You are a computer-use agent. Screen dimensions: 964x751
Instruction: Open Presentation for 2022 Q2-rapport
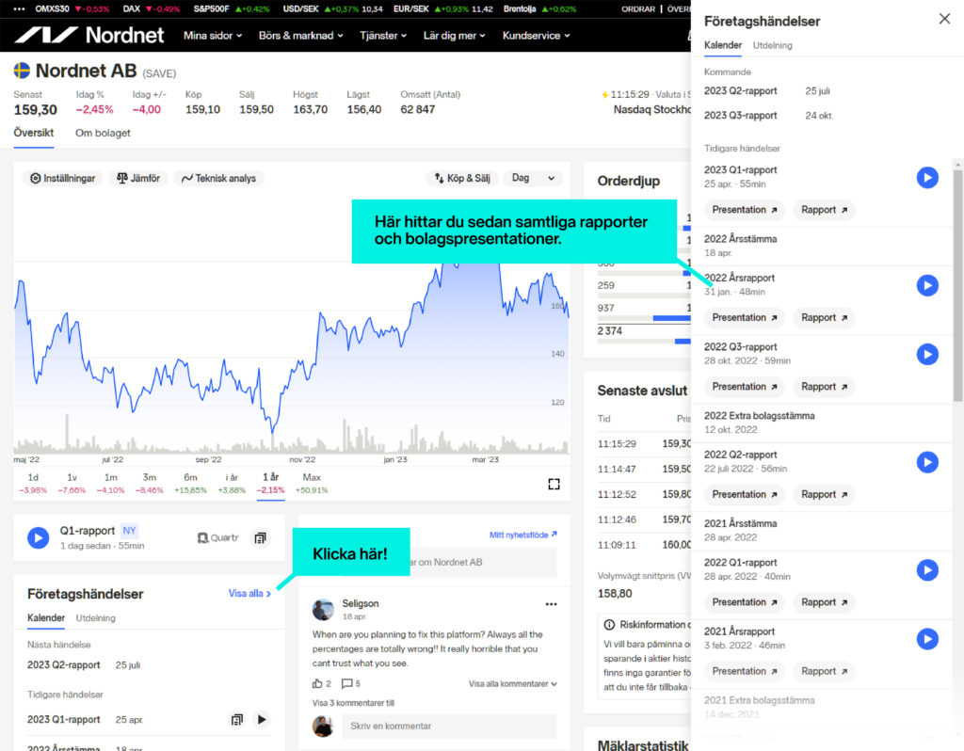(x=744, y=495)
